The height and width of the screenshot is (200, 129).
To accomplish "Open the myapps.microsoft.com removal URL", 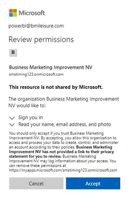I will (x=63, y=170).
